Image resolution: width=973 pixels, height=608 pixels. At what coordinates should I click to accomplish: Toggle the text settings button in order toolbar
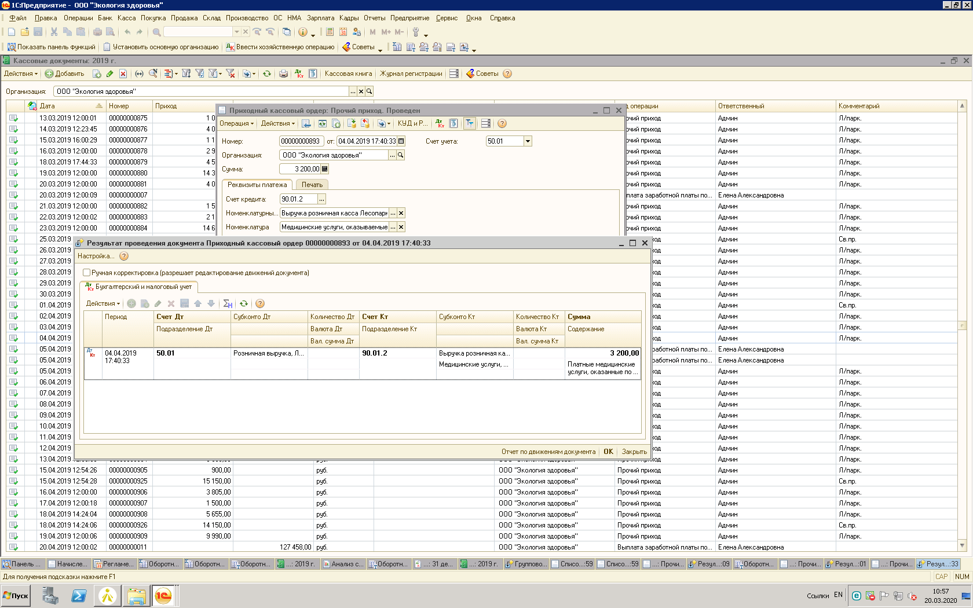coord(470,123)
